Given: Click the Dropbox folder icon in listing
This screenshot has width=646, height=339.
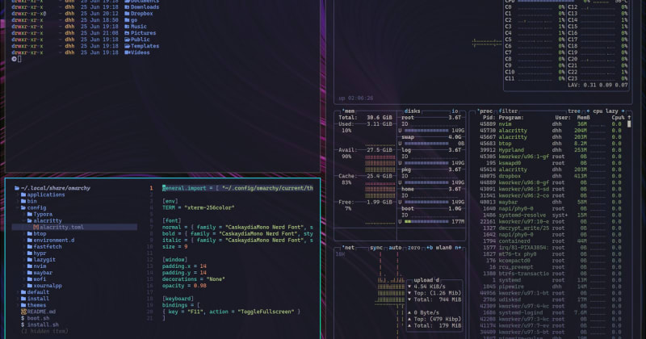Looking at the screenshot, I should [126, 14].
